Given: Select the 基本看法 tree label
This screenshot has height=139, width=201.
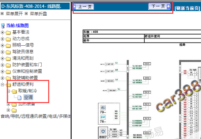Looking at the screenshot, I should point(21,32).
